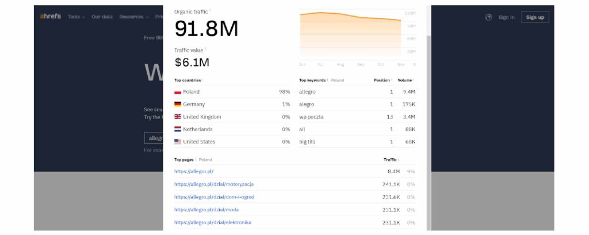Click the 1% share for Germany
Image resolution: width=589 pixels, height=235 pixels.
(286, 104)
